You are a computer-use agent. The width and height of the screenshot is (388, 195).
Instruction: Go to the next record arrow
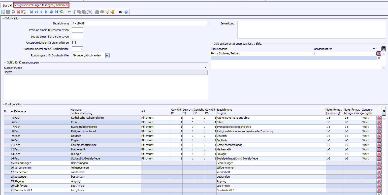(x=46, y=12)
